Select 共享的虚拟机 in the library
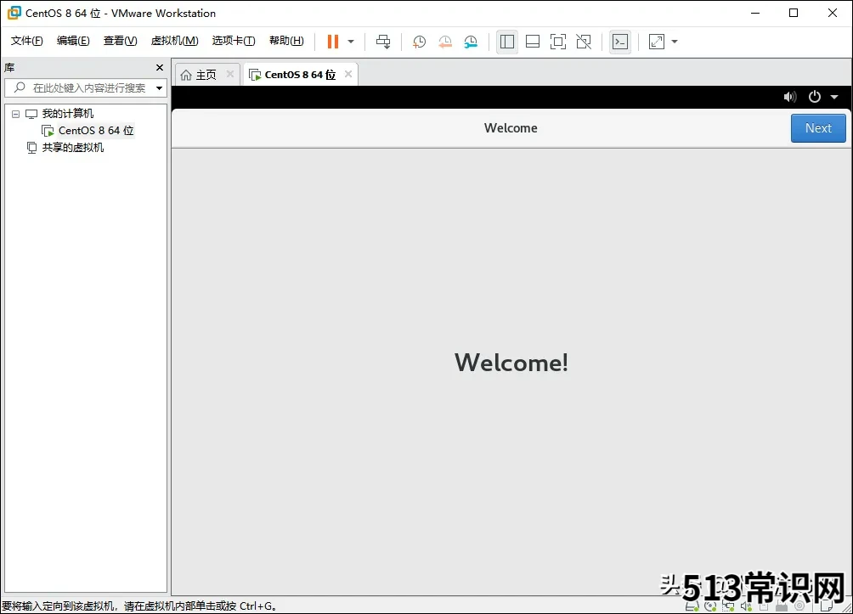853x614 pixels. coord(73,148)
